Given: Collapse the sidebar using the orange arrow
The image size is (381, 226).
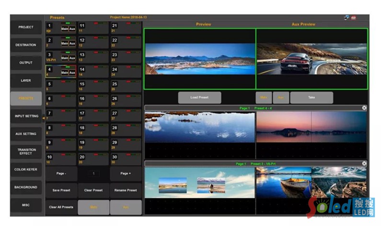Looking at the screenshot, I should pyautogui.click(x=44, y=118).
